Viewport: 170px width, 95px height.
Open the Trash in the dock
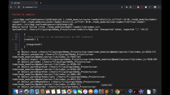point(154,92)
